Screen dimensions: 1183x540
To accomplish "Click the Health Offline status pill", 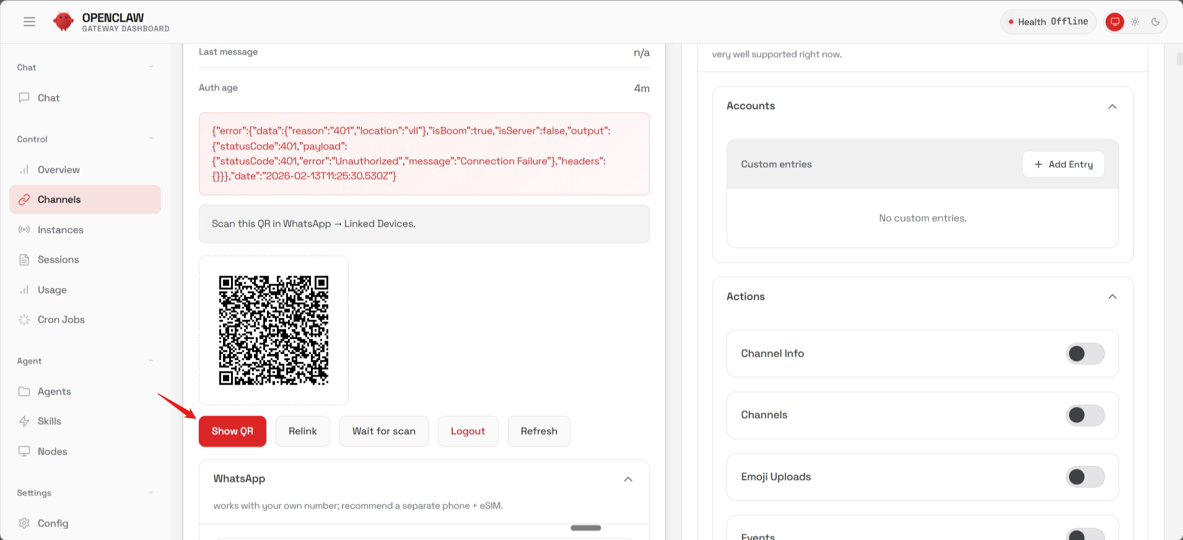I will 1048,22.
